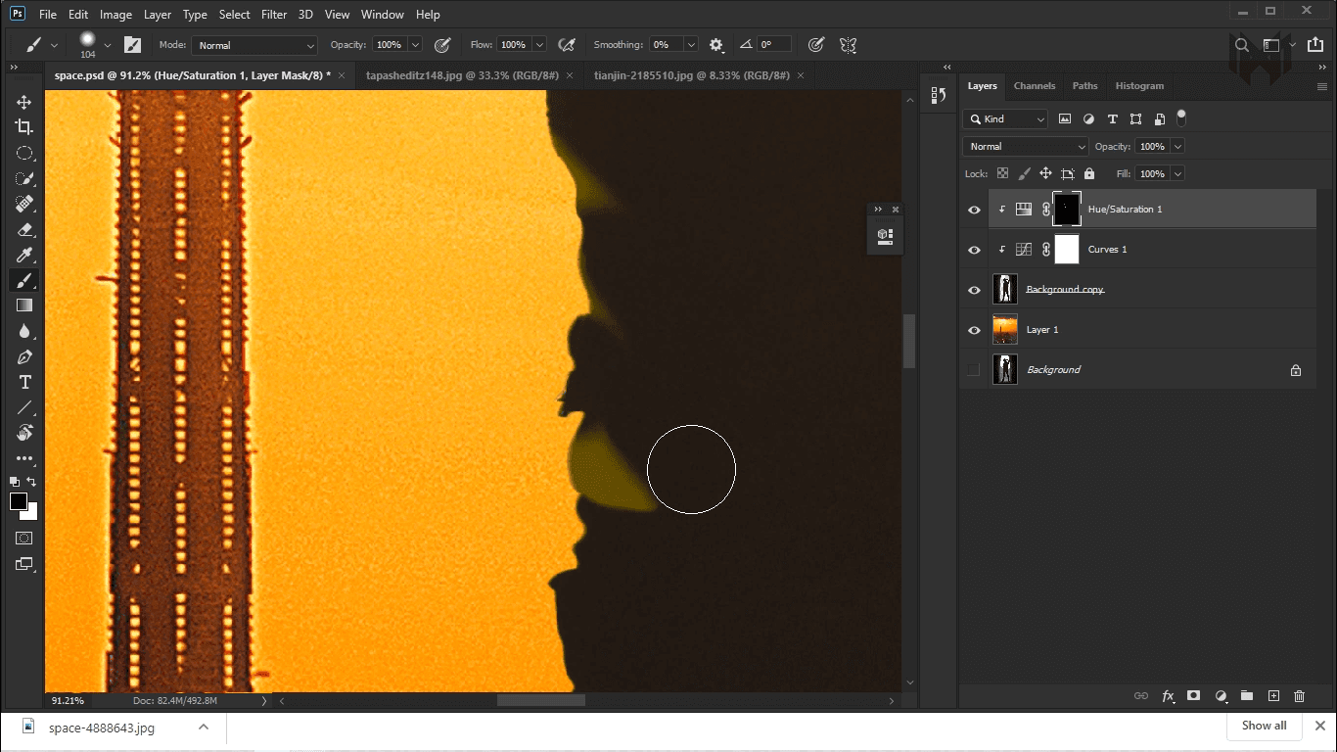
Task: Open the Filter menu
Action: pyautogui.click(x=274, y=15)
